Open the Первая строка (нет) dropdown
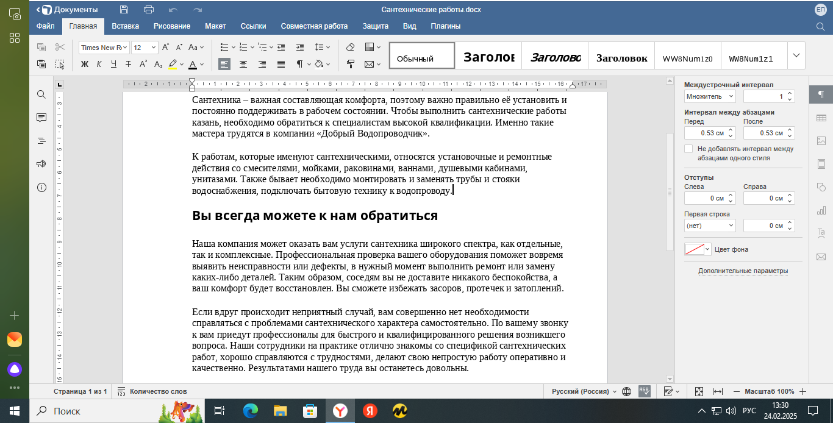Screen dimensions: 833x423 [710, 226]
